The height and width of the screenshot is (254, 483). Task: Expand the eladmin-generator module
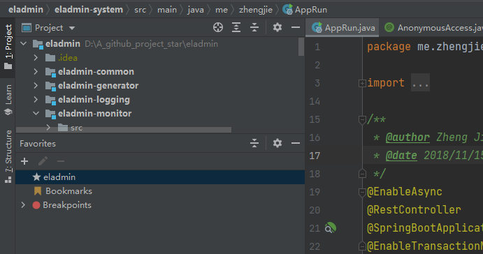pyautogui.click(x=36, y=86)
